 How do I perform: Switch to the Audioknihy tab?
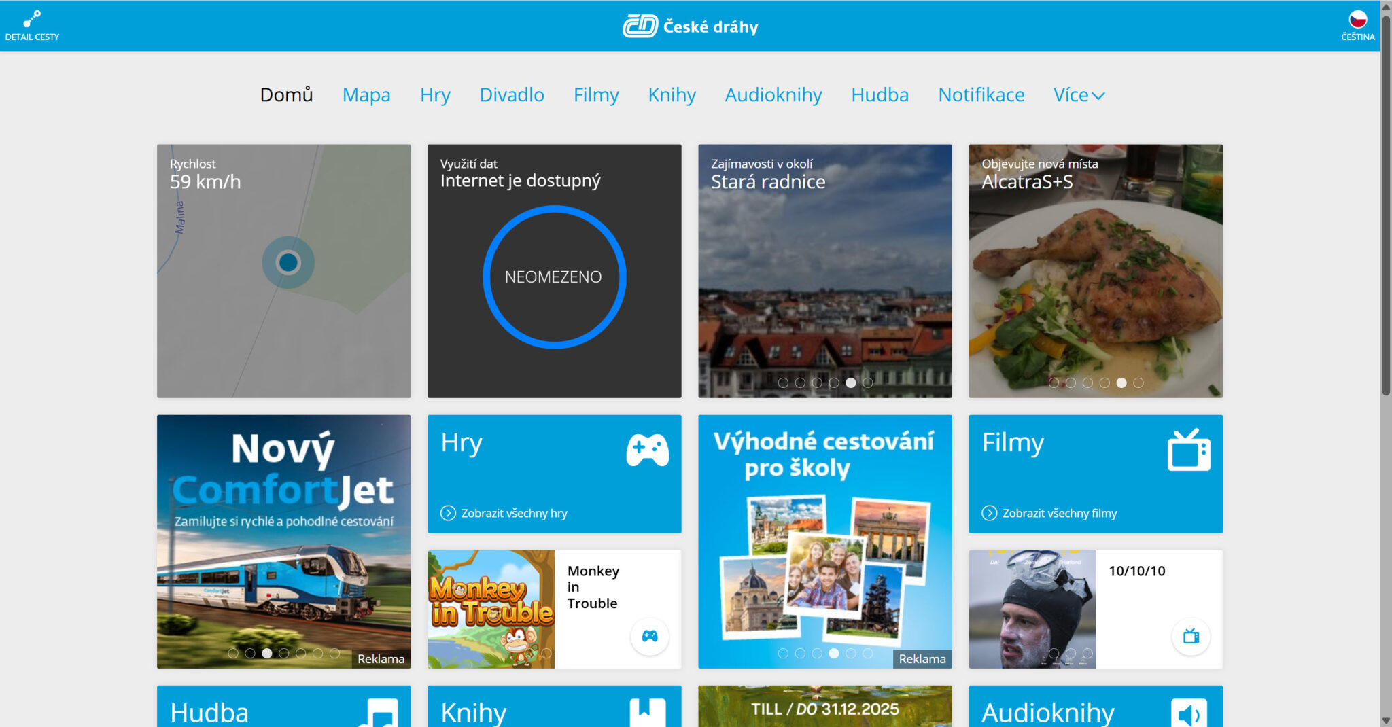click(x=773, y=95)
